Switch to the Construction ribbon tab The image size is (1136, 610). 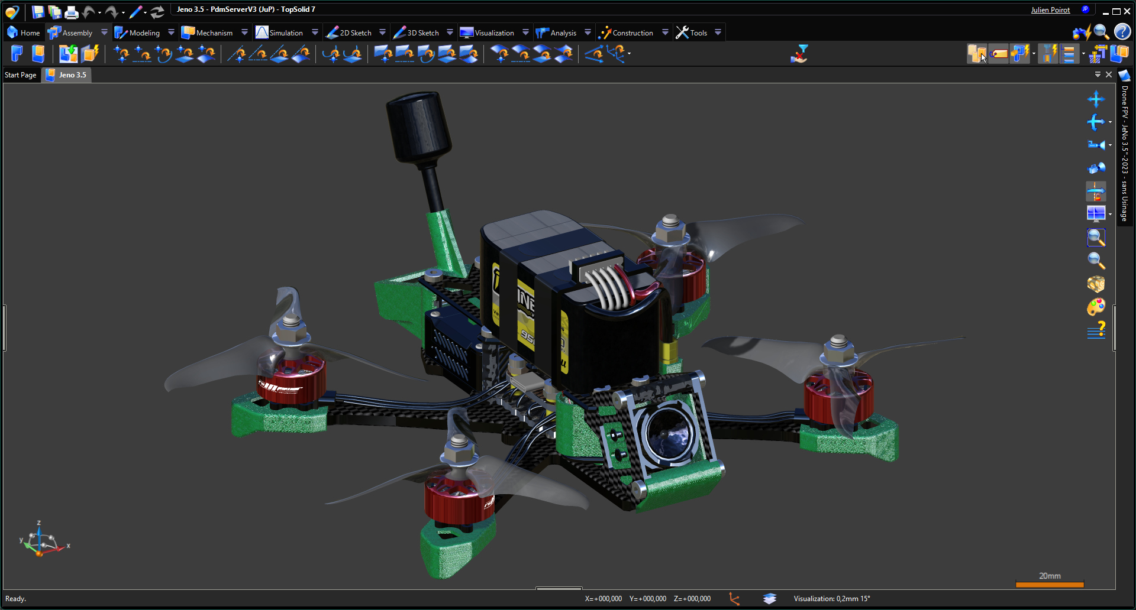pyautogui.click(x=626, y=33)
